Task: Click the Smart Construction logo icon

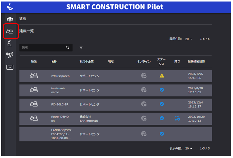Action: [x=10, y=7]
